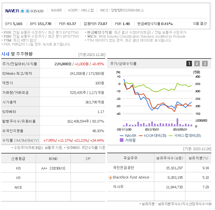The image size is (215, 210).
Task: Click ownership percent 9.34
Action: (206, 168)
